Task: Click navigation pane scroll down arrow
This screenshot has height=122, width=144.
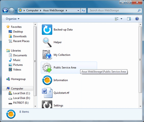Action: coord(35,106)
